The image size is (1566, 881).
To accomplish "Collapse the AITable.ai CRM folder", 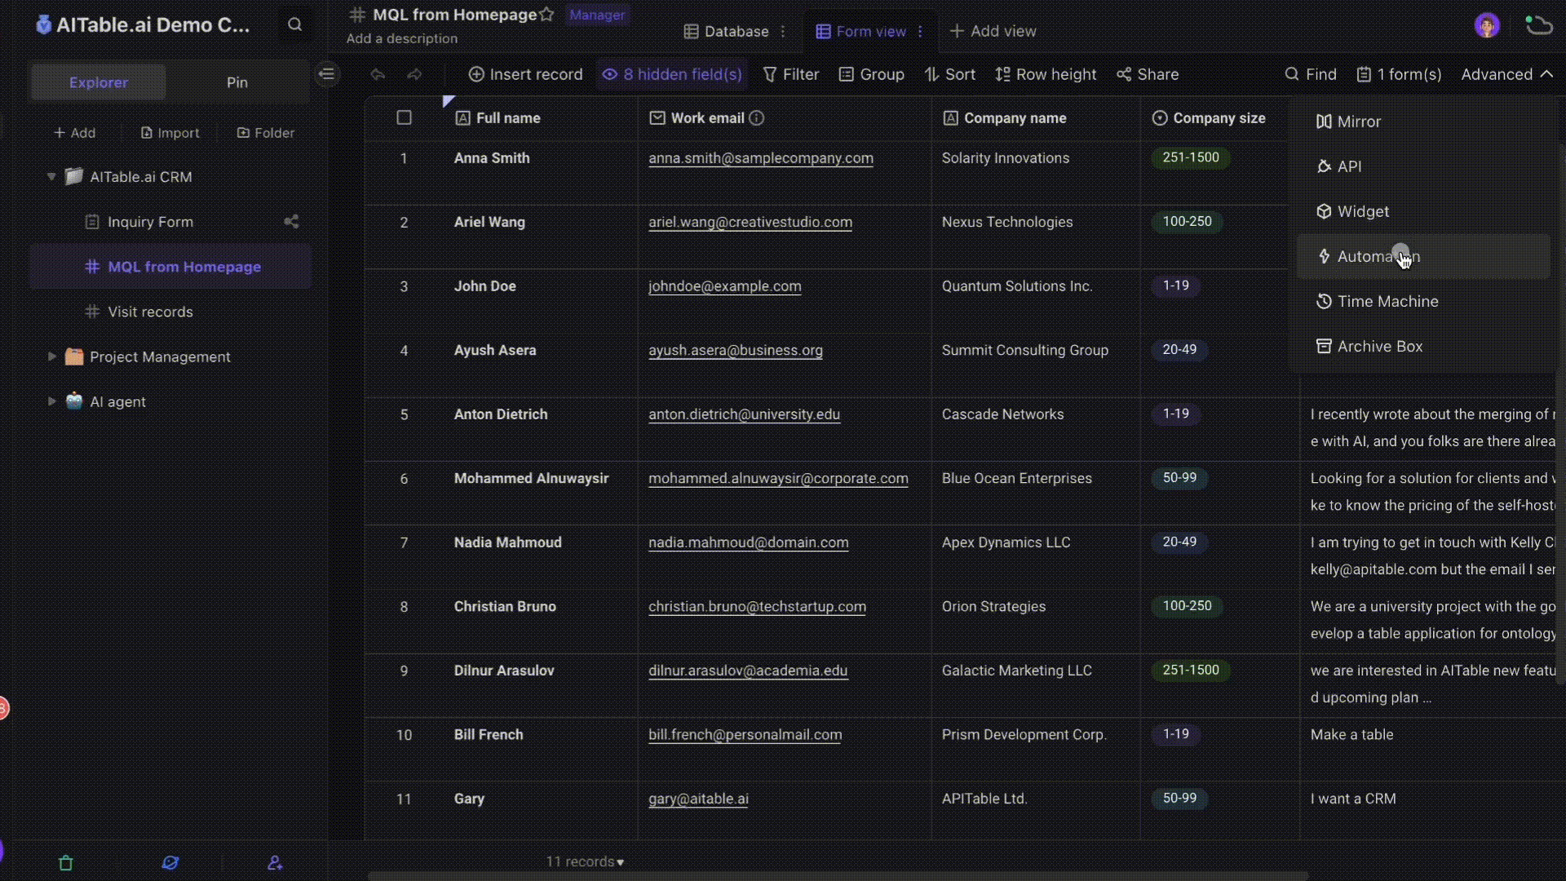I will 51,176.
